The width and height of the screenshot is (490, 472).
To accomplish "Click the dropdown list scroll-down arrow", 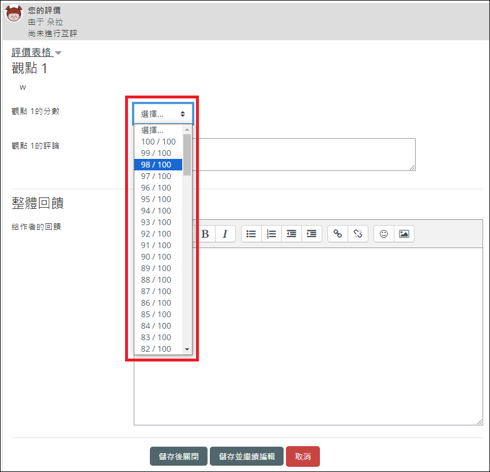I will [x=187, y=349].
